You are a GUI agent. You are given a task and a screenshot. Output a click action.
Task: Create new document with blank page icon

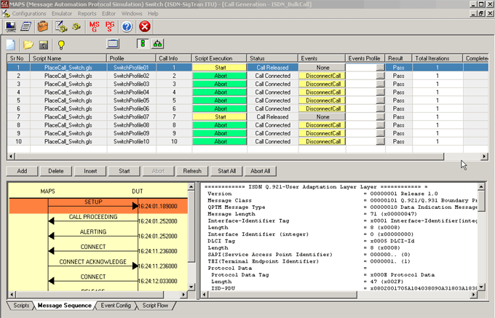click(x=11, y=44)
